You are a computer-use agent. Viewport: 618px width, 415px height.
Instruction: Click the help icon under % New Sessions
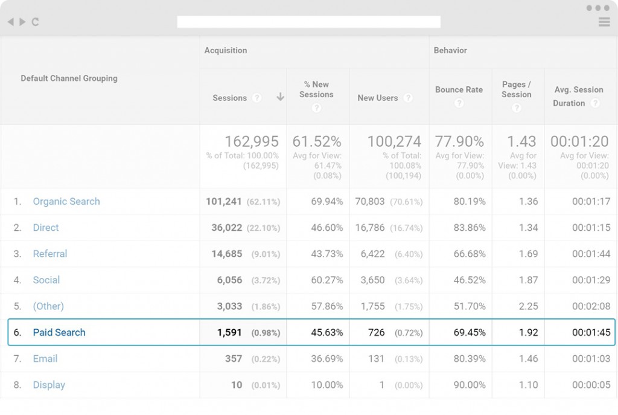tap(316, 108)
